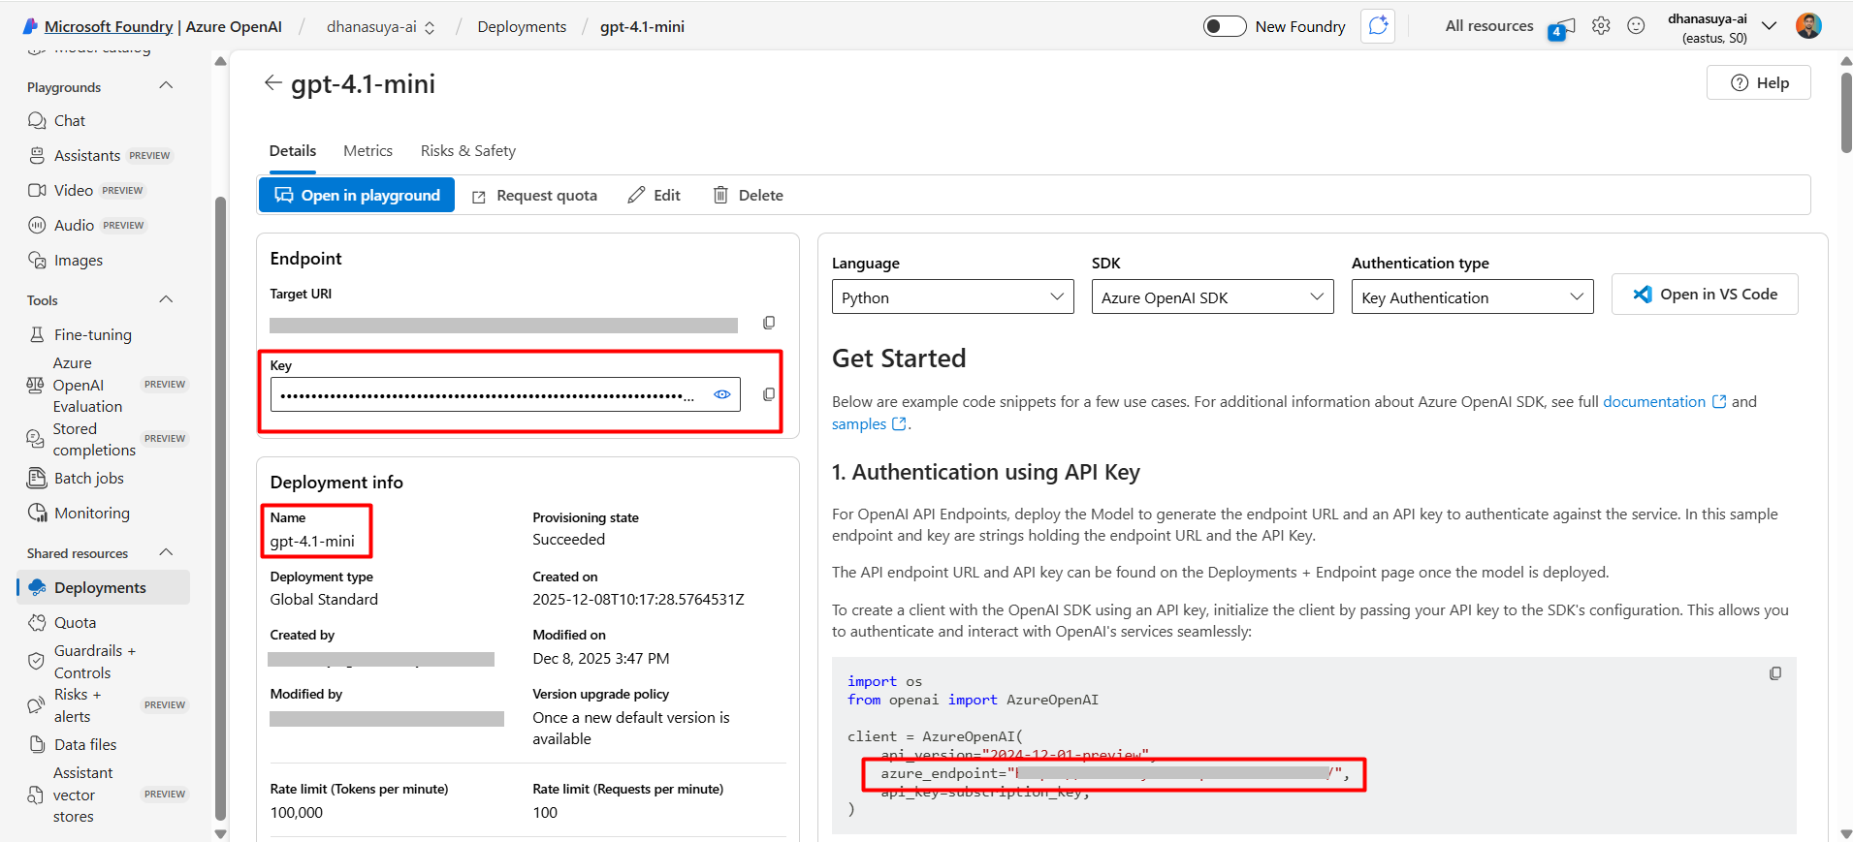The width and height of the screenshot is (1853, 842).
Task: Open Azure OpenAI Evaluation
Action: pos(105,385)
